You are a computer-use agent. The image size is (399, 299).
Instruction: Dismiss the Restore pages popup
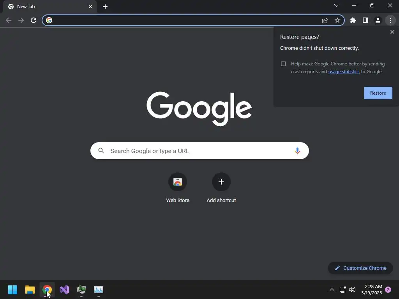(392, 32)
